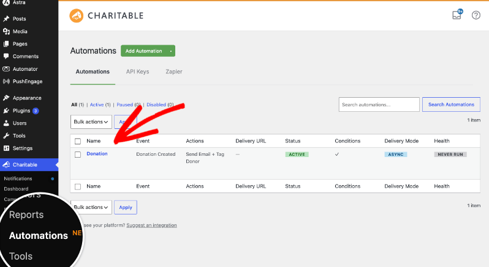
Task: Click the Pages sidebar icon
Action: [x=6, y=44]
